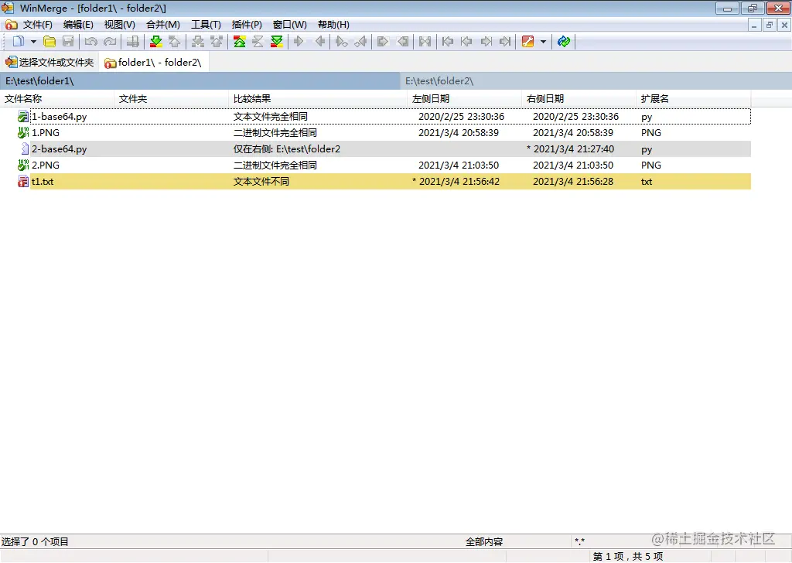Open the dropdown arrow beside New document
Screen dimensions: 792x563
pyautogui.click(x=33, y=42)
